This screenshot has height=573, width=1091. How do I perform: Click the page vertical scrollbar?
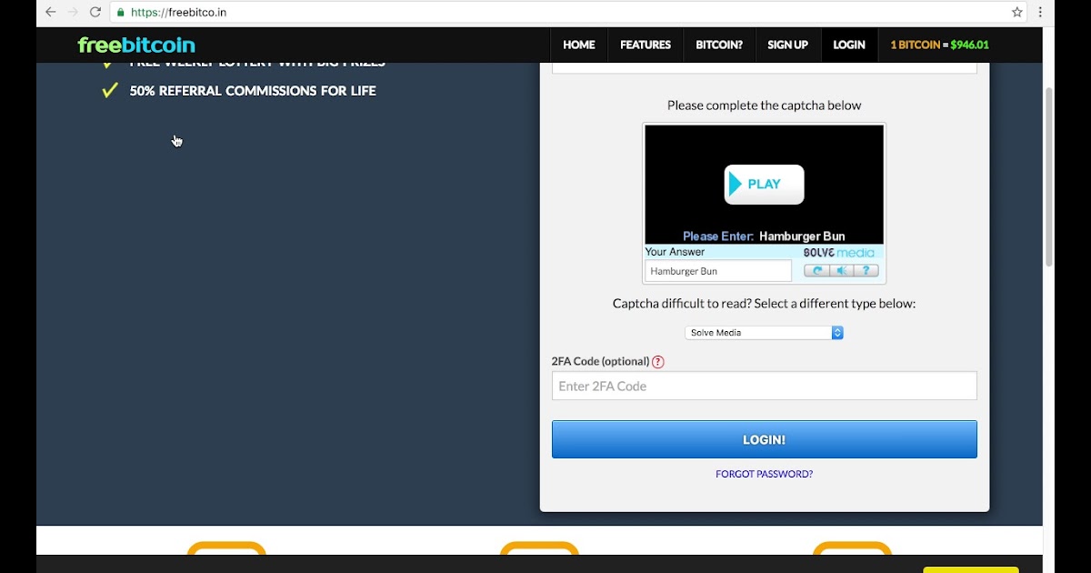(x=1049, y=176)
